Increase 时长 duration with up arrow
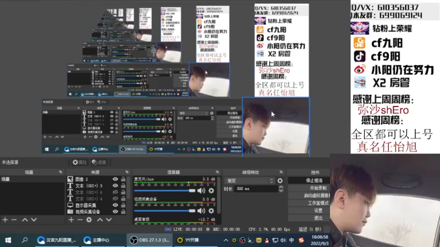440x247 pixels. click(281, 187)
